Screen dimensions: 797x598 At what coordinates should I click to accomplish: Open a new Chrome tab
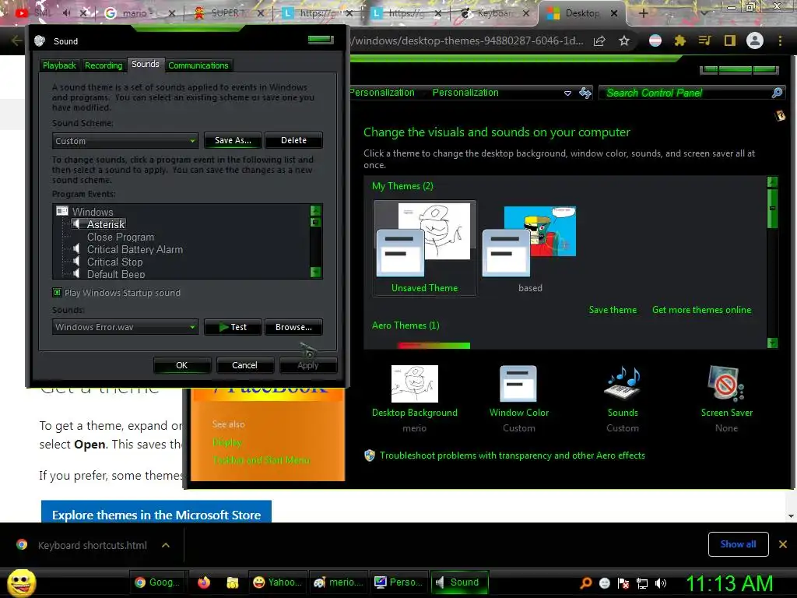[643, 12]
